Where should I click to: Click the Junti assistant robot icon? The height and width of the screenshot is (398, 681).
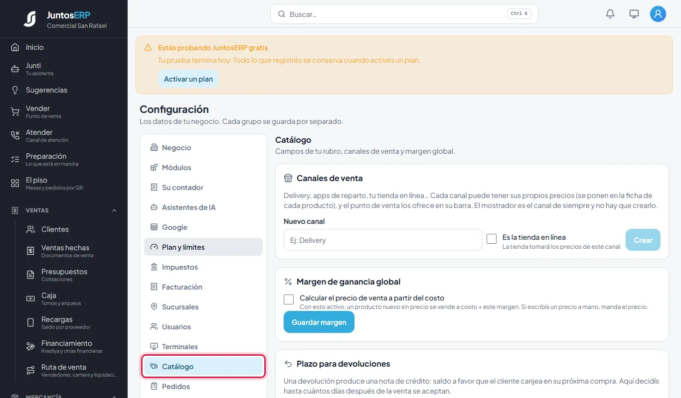[15, 69]
